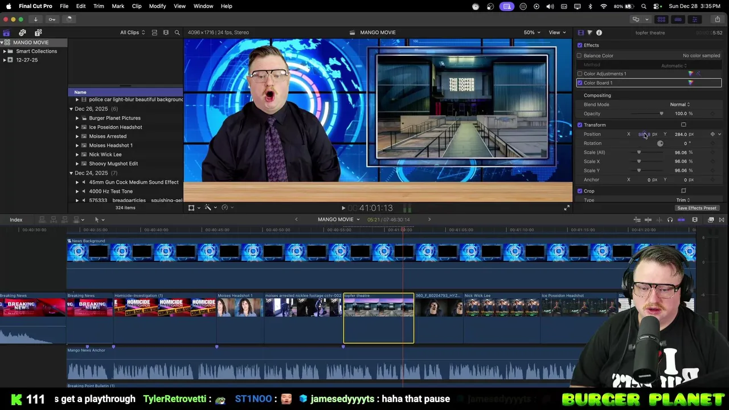Open the Transitions browser icon
Image resolution: width=729 pixels, height=410 pixels.
(722, 220)
